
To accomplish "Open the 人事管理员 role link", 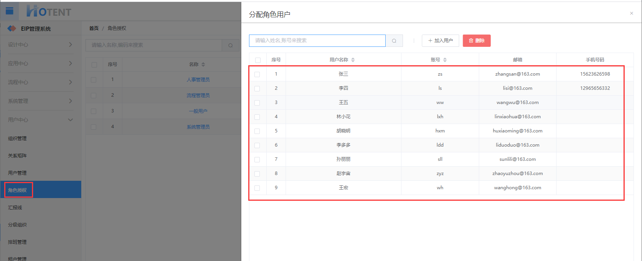I will pos(198,80).
